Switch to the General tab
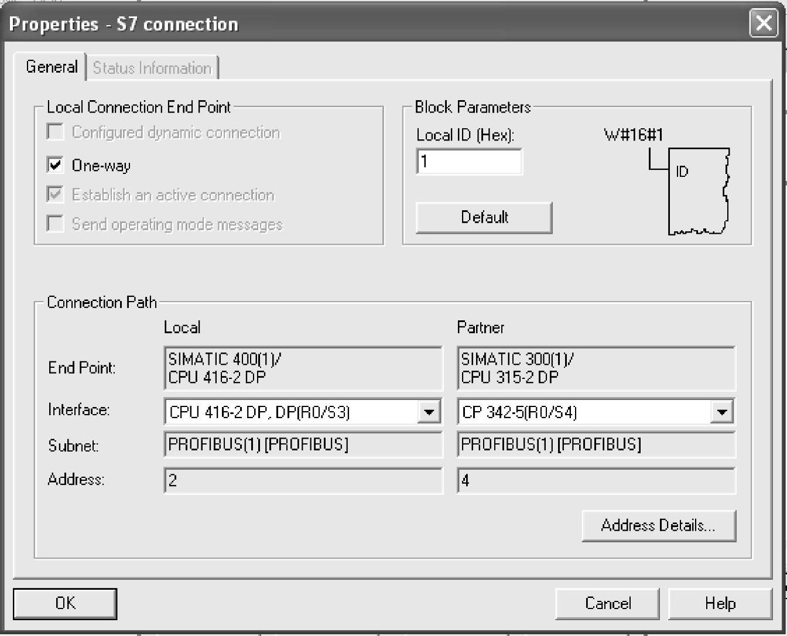This screenshot has width=787, height=636. (52, 67)
